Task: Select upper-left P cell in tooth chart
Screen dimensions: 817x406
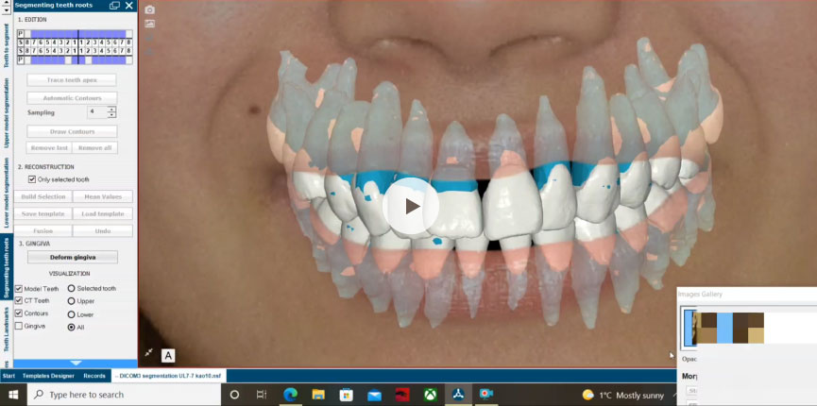Action: (x=21, y=34)
